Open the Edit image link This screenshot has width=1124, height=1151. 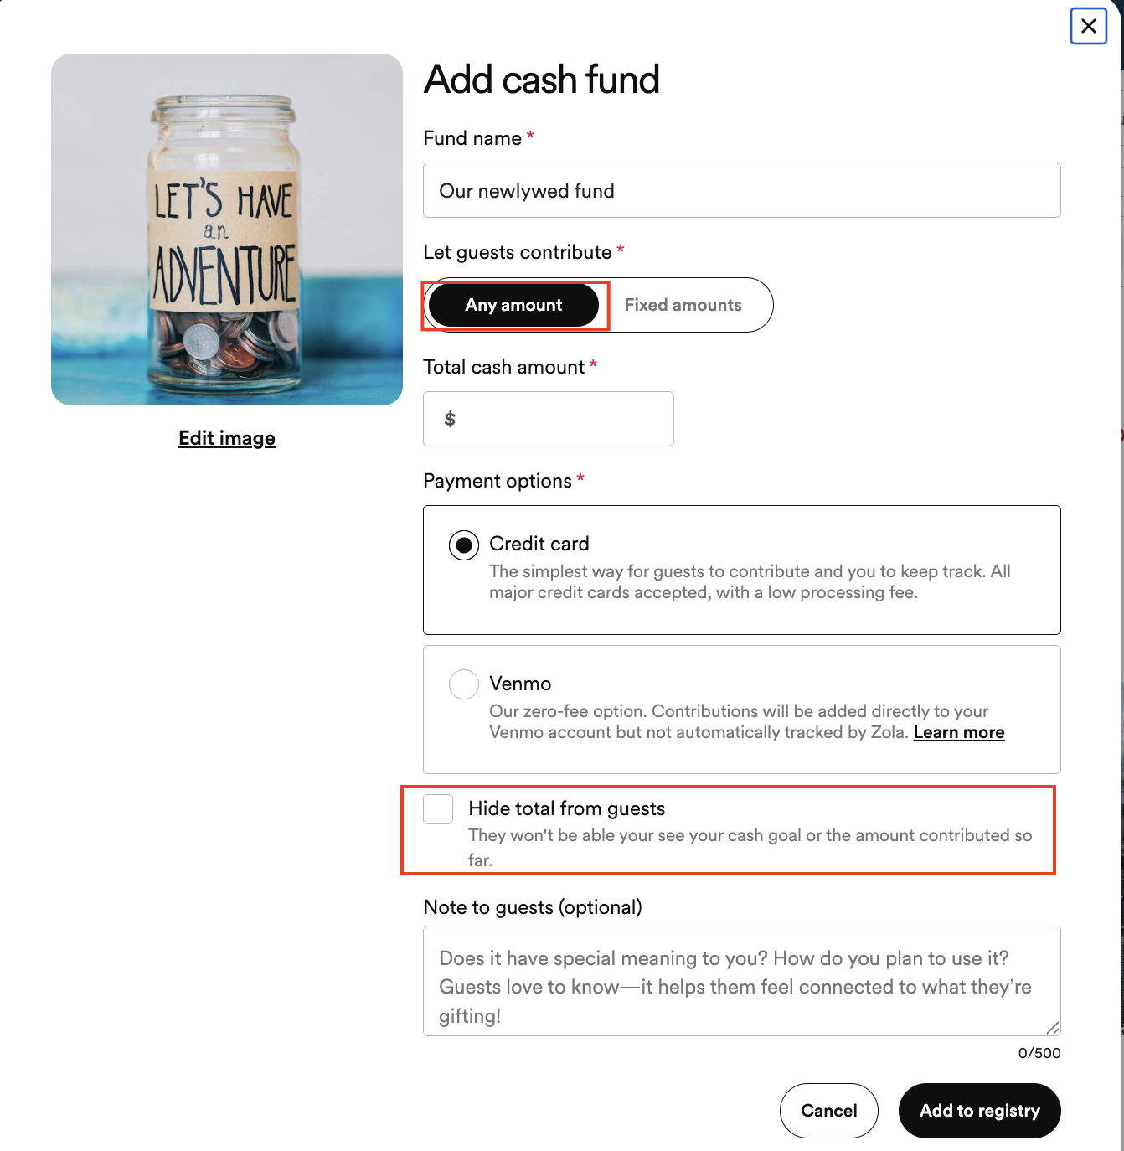click(227, 438)
